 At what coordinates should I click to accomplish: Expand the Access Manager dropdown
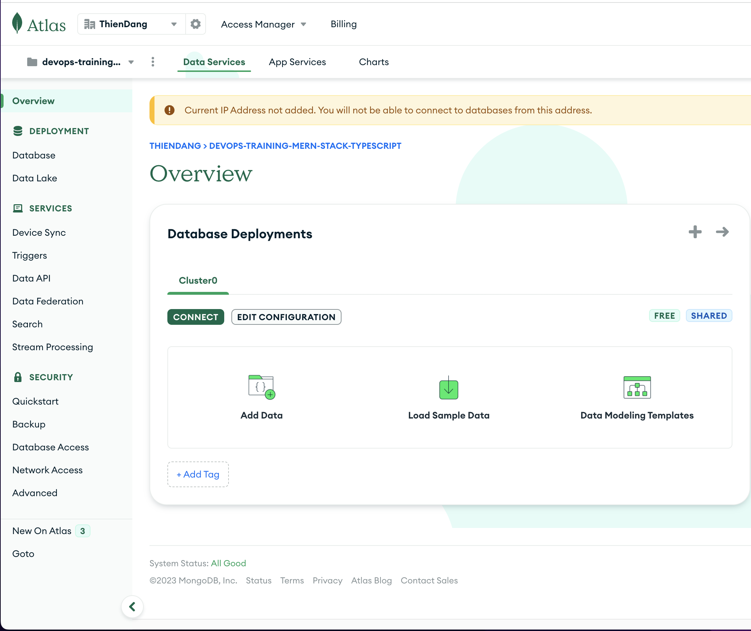[x=264, y=24]
